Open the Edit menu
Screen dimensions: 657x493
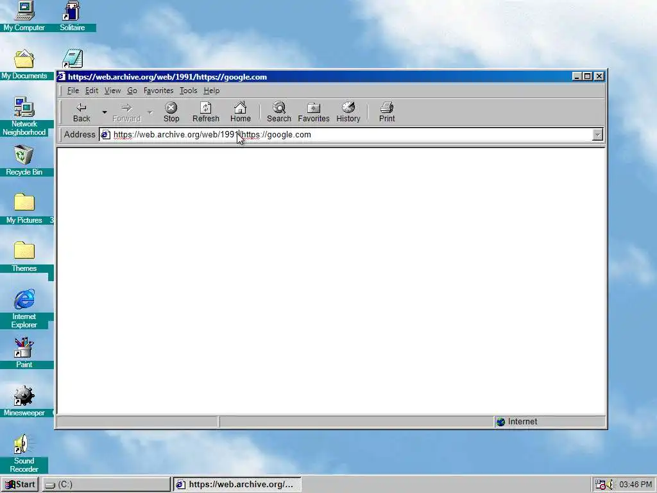point(92,91)
